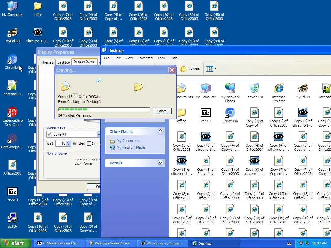Open the Help menu
Viewport: 331px width, 248px height.
[174, 58]
